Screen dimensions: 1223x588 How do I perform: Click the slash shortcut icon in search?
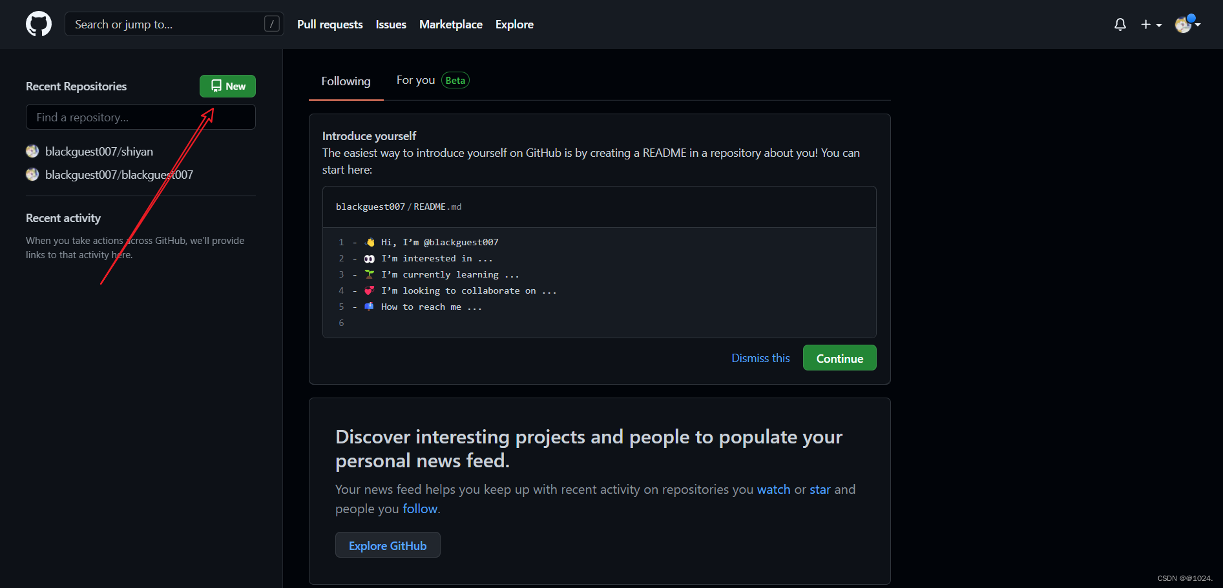[272, 24]
